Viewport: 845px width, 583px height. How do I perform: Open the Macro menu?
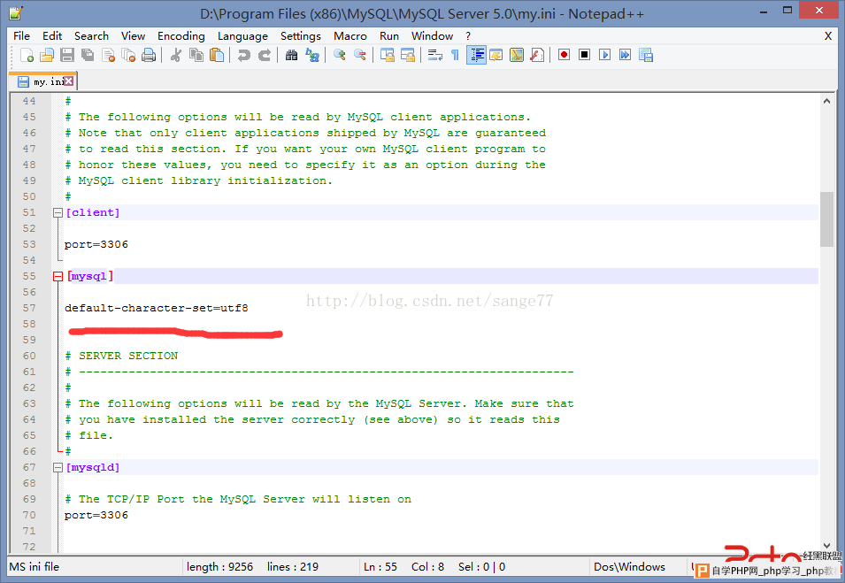pyautogui.click(x=350, y=36)
